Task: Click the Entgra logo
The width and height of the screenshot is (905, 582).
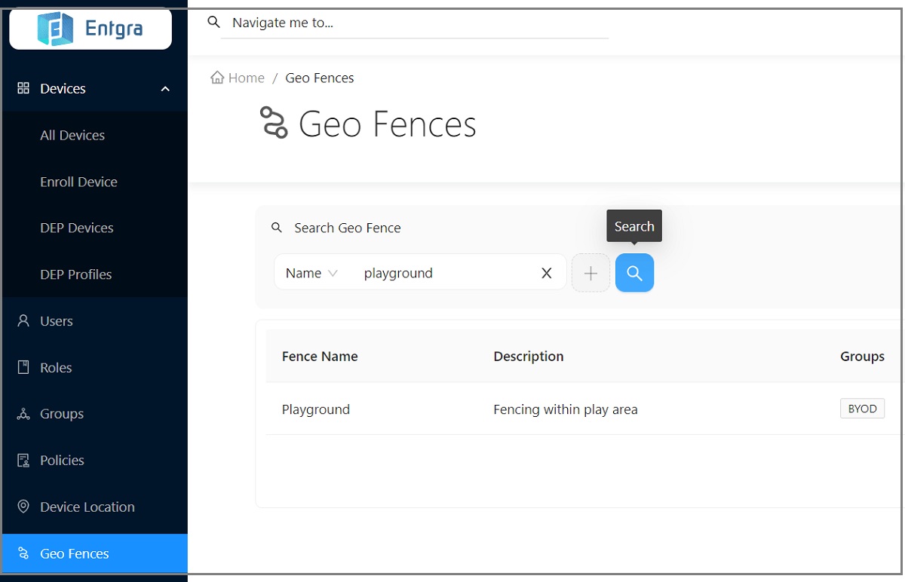Action: pos(90,29)
